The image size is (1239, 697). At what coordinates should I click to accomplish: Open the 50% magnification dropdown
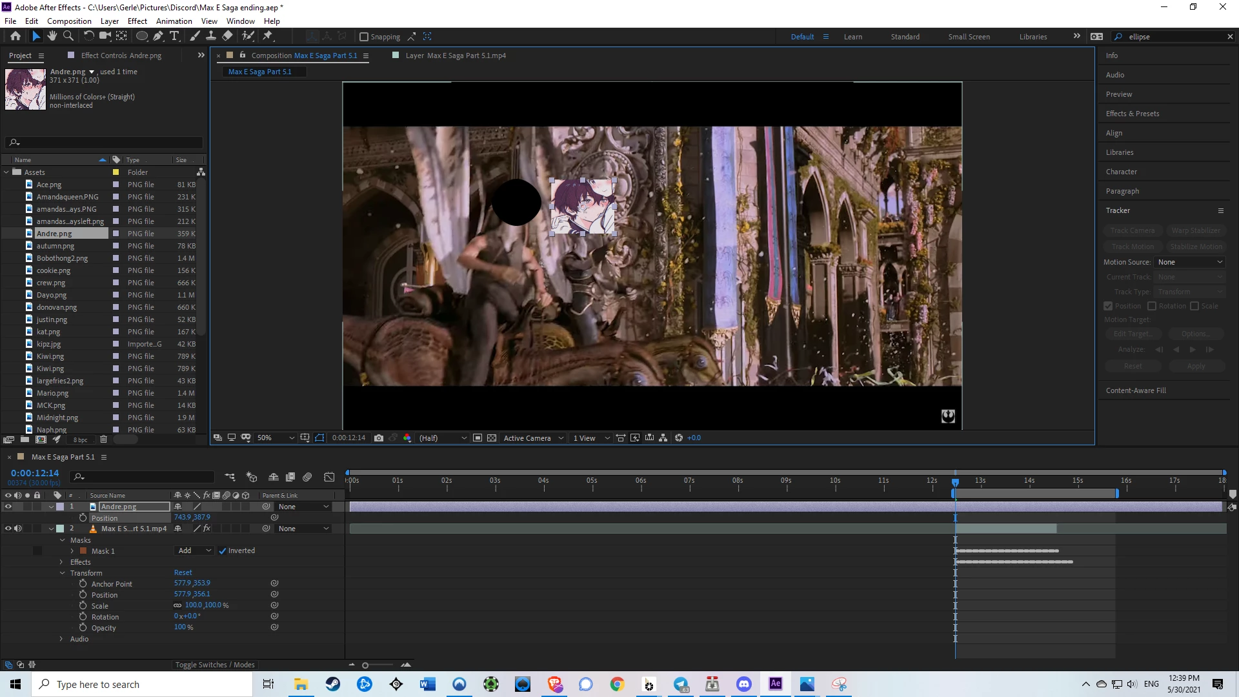[x=276, y=438]
